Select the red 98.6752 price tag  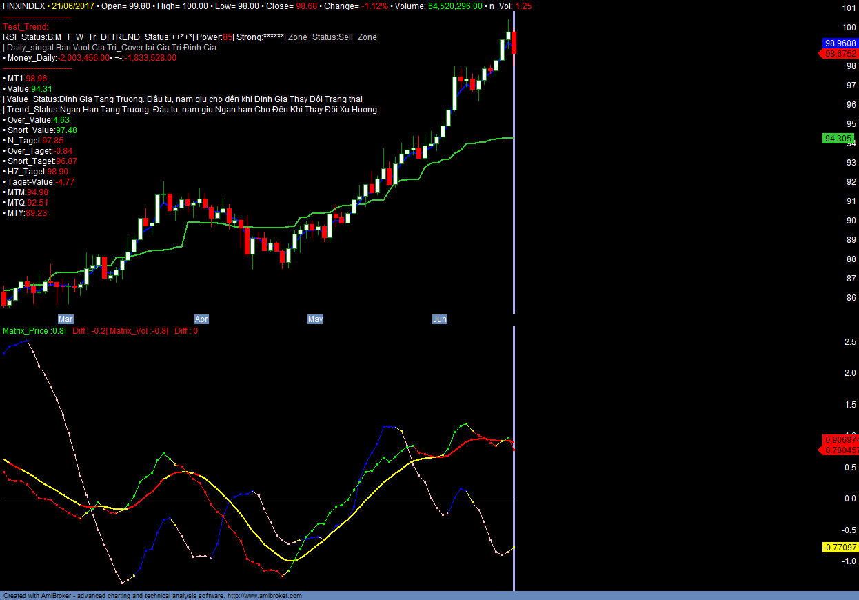840,53
